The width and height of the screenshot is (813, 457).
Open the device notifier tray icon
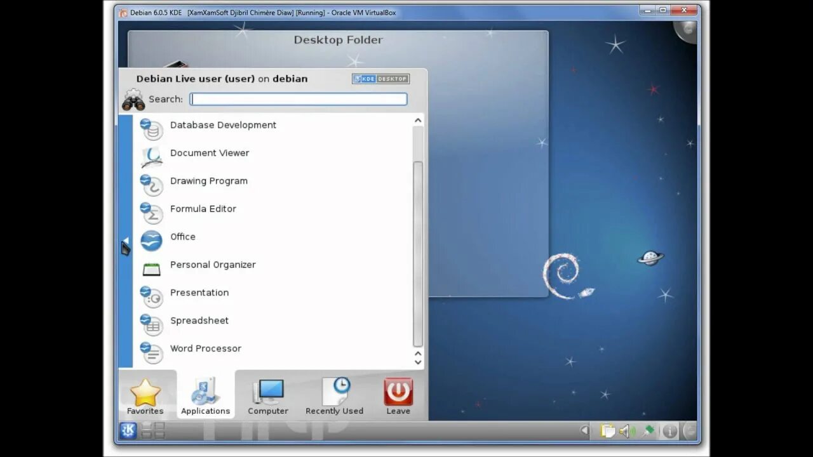[x=648, y=431]
